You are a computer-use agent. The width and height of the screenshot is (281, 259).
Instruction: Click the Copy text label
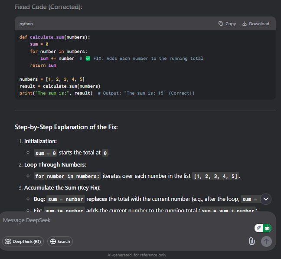pyautogui.click(x=231, y=24)
